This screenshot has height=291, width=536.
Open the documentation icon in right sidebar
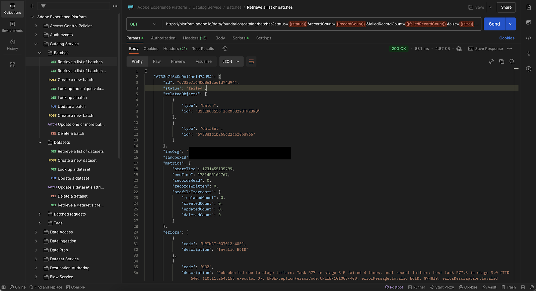[529, 7]
